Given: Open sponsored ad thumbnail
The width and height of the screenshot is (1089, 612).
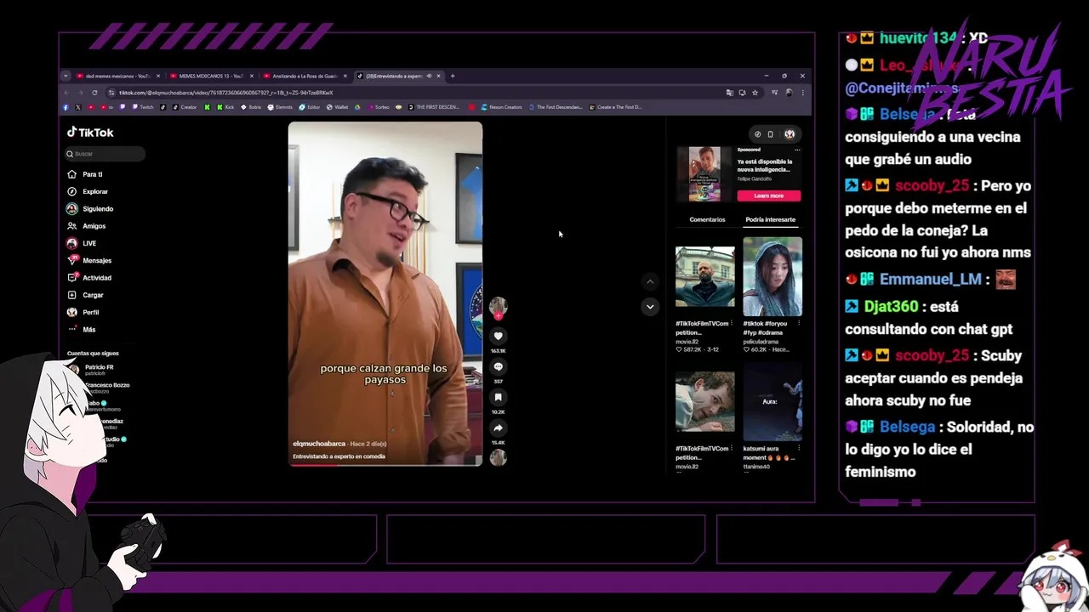Looking at the screenshot, I should point(704,173).
